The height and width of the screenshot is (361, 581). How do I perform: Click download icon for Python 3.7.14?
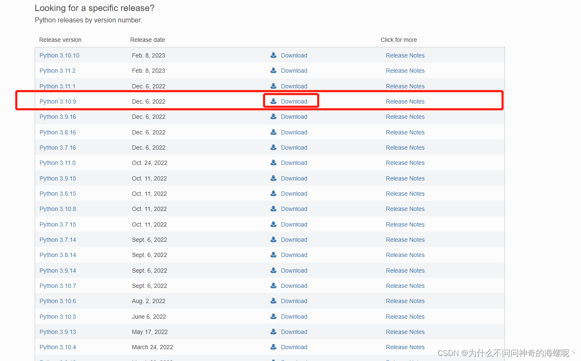[x=274, y=239]
